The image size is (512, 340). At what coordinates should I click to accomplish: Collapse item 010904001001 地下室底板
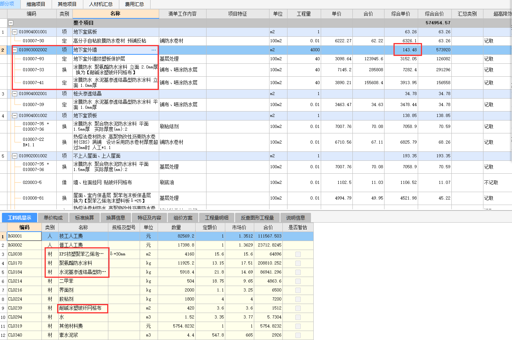15,32
